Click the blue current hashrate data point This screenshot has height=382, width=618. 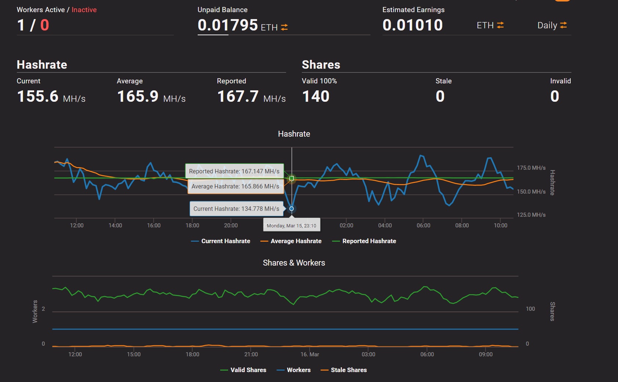tap(292, 209)
